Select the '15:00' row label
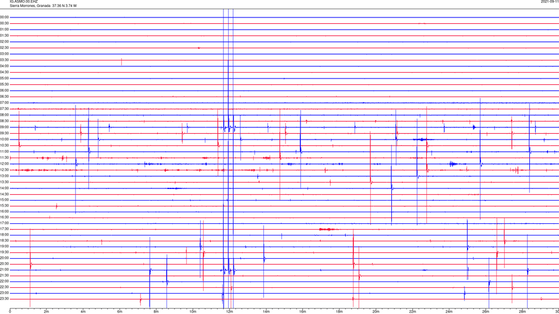This screenshot has height=314, width=559. 5,199
